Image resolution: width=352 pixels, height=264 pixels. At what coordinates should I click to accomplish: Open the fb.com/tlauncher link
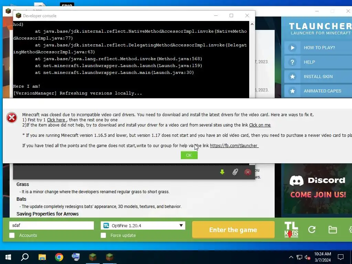pyautogui.click(x=234, y=146)
